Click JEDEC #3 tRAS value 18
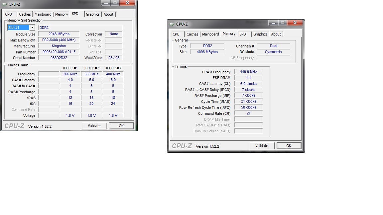 tap(113, 98)
